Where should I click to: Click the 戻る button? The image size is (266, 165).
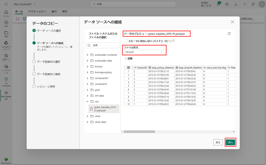[218, 142]
